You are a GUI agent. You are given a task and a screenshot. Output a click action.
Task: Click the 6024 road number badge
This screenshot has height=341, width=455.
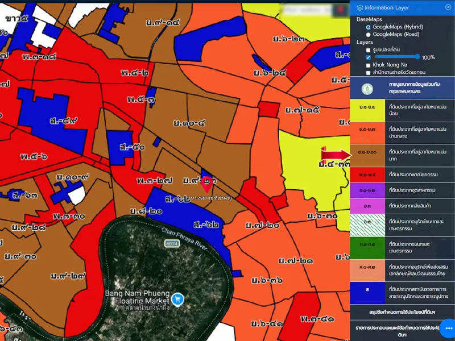pyautogui.click(x=171, y=243)
